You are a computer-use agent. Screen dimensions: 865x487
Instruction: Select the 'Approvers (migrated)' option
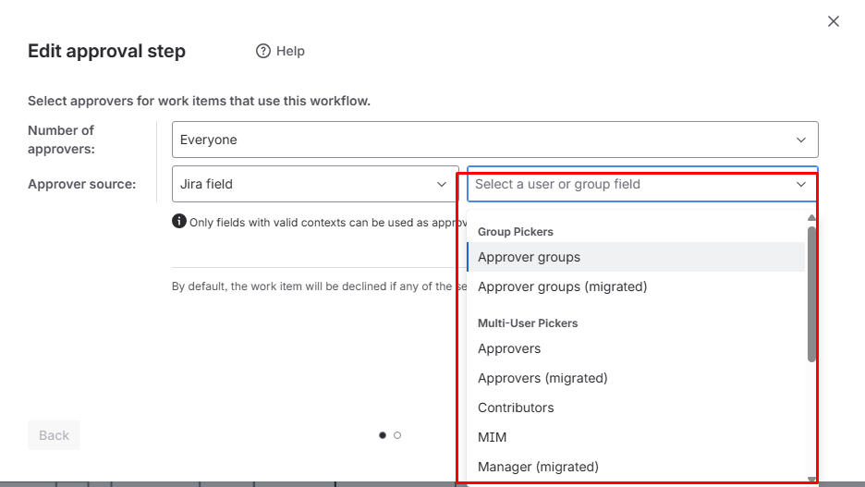tap(636, 378)
